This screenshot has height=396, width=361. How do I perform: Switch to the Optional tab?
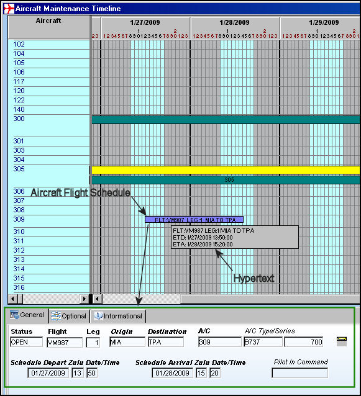pos(69,316)
